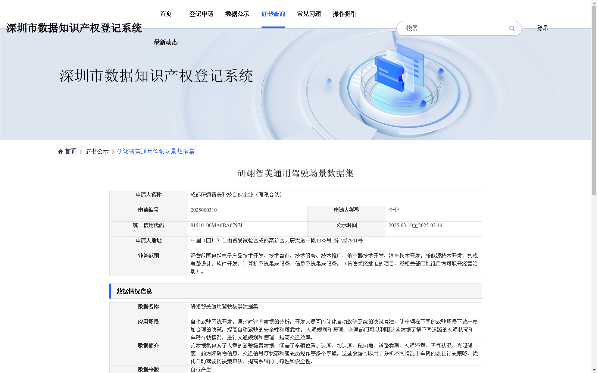Click data source value 自行产生
The height and width of the screenshot is (373, 597).
tap(201, 370)
